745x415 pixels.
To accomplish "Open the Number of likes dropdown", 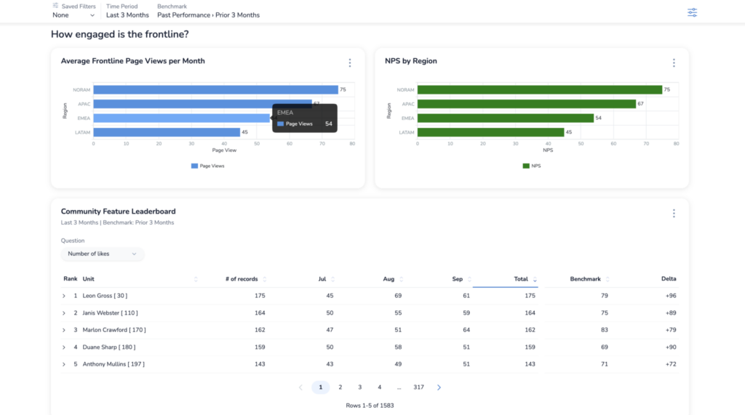I will (102, 254).
